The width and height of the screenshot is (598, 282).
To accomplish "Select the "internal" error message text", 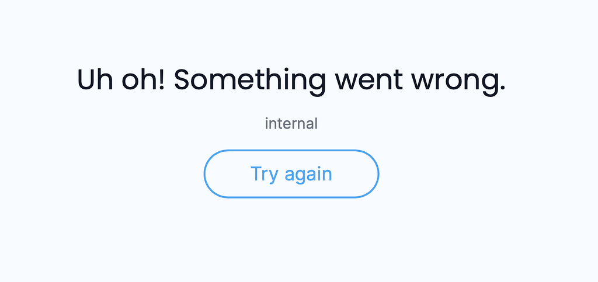I will click(x=291, y=124).
